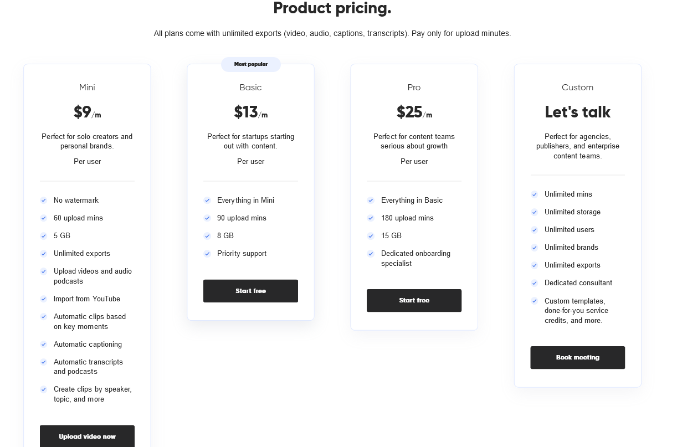Click checkmark beside Dedicated onboarding specialist
Image resolution: width=677 pixels, height=447 pixels.
371,254
